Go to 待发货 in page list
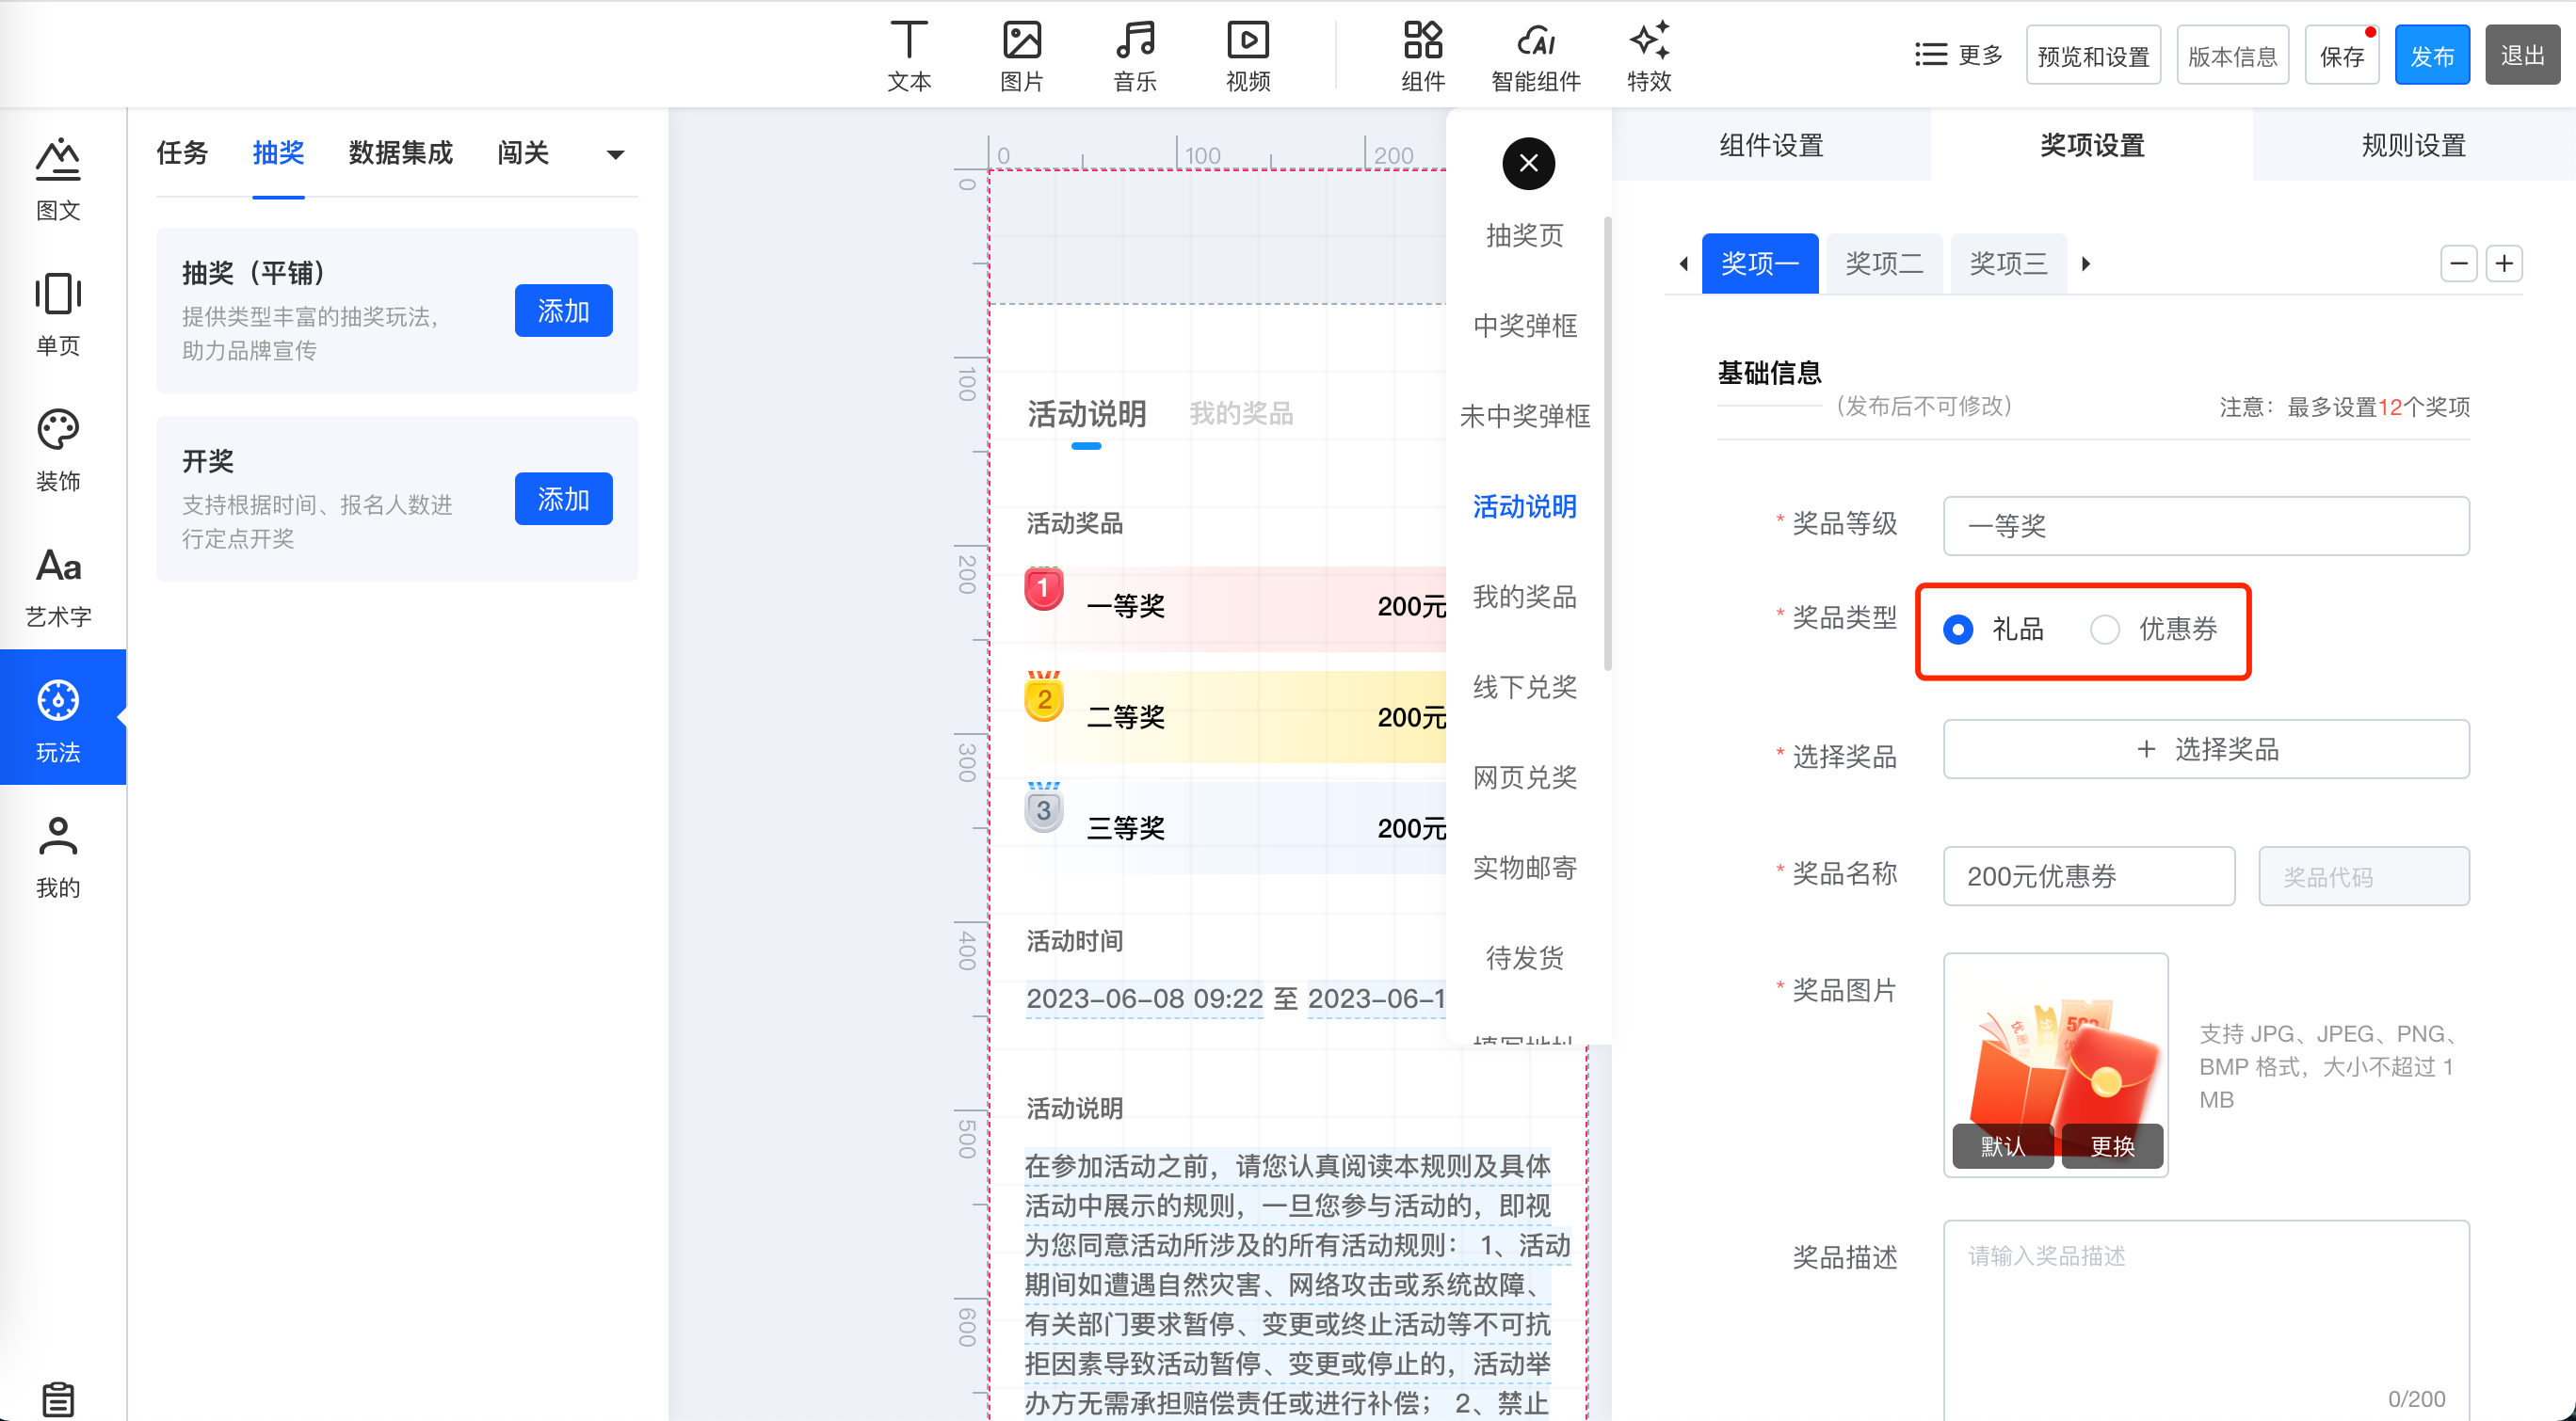2576x1421 pixels. (x=1524, y=958)
